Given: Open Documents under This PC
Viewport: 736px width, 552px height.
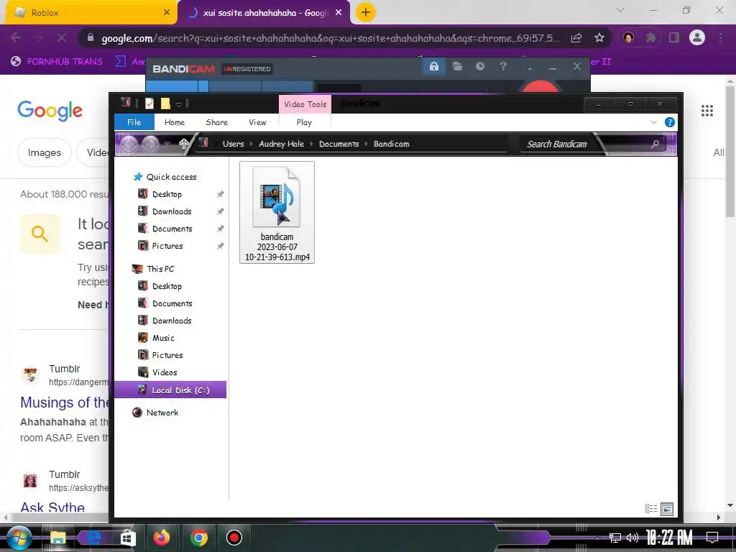Looking at the screenshot, I should [165, 303].
